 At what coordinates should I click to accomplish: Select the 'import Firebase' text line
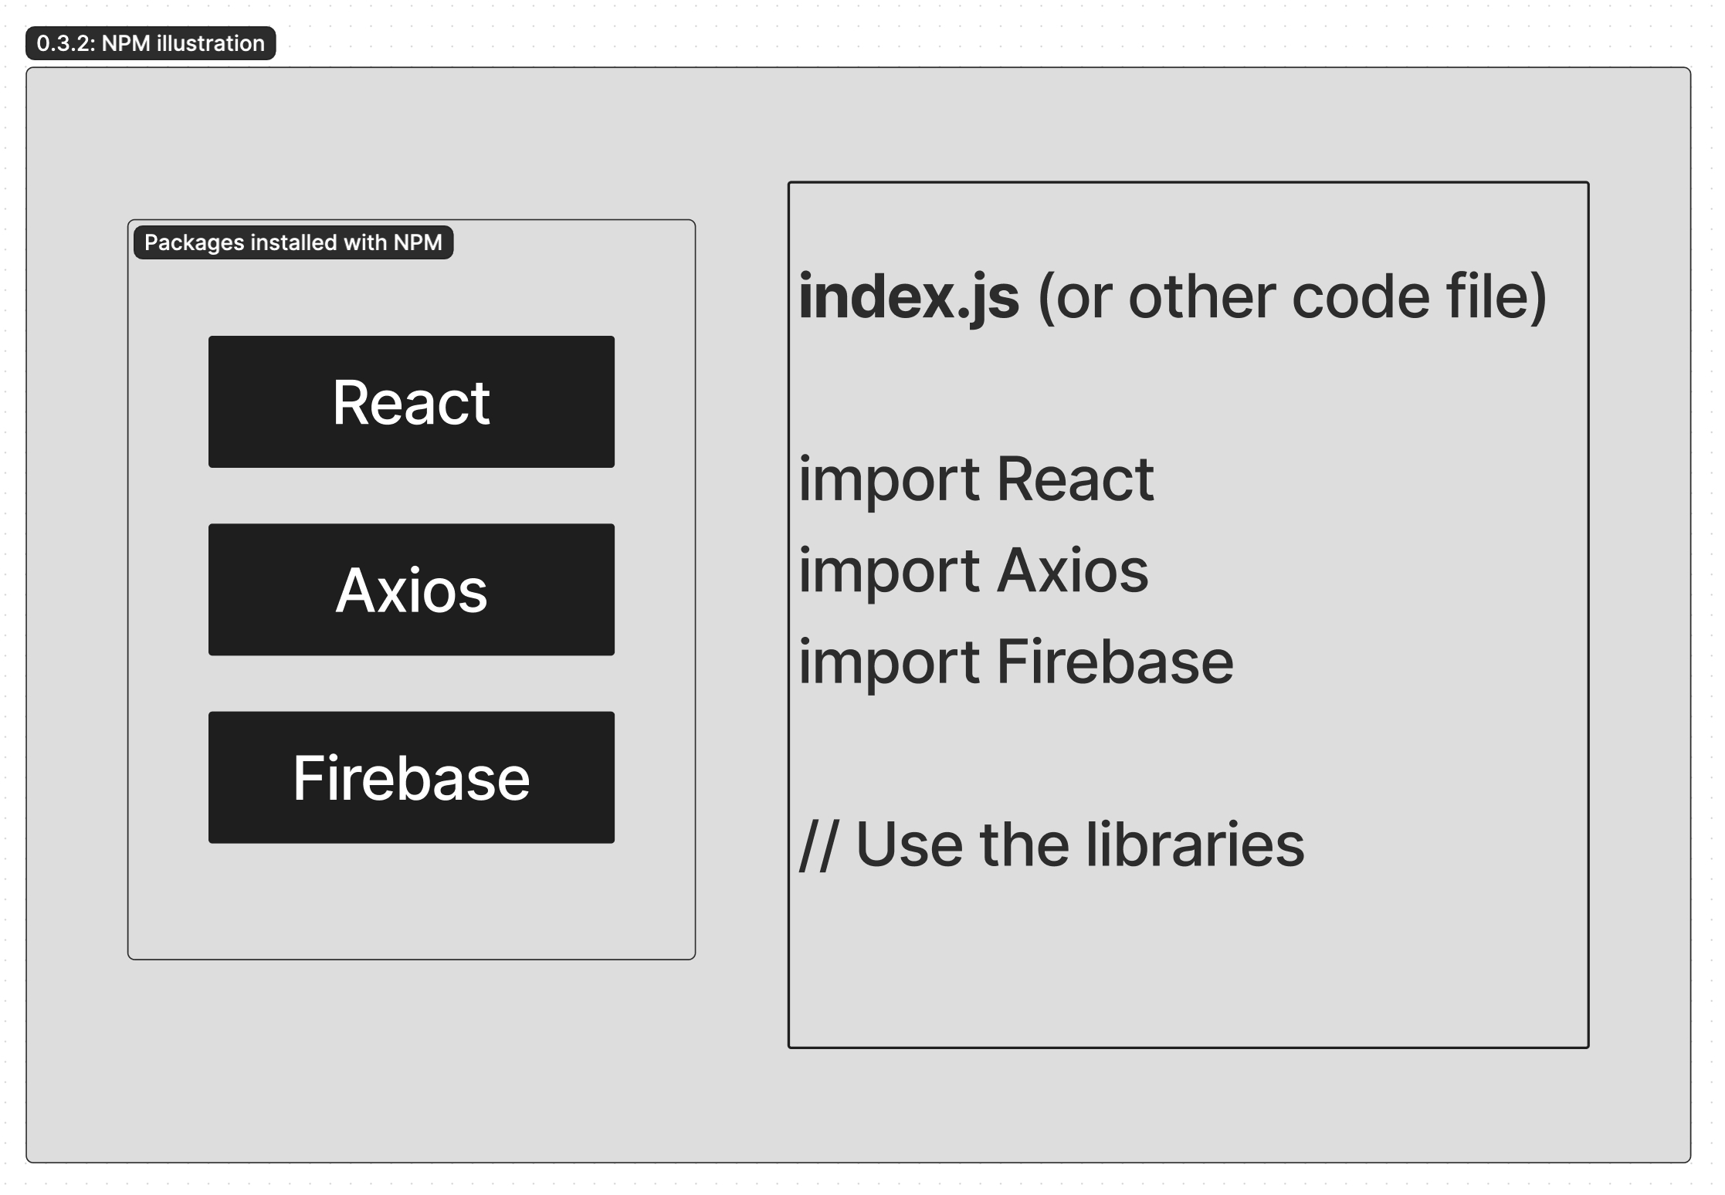(1015, 662)
